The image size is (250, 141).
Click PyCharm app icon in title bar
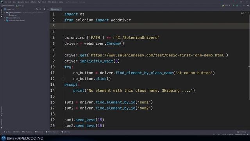coord(2,2)
